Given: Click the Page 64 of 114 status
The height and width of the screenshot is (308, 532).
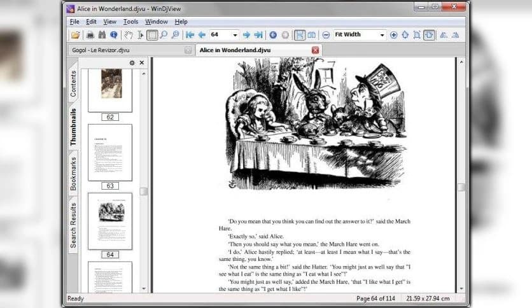Looking at the screenshot, I should pyautogui.click(x=375, y=298).
